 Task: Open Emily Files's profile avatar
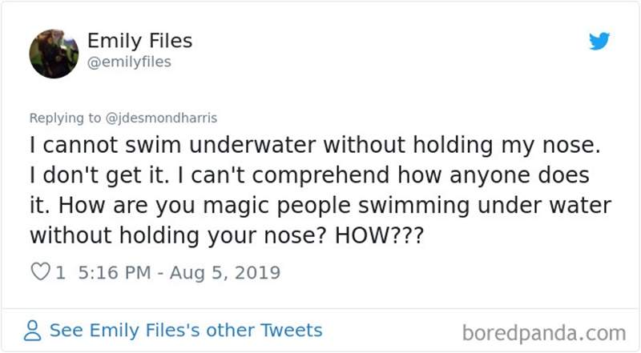pyautogui.click(x=54, y=54)
